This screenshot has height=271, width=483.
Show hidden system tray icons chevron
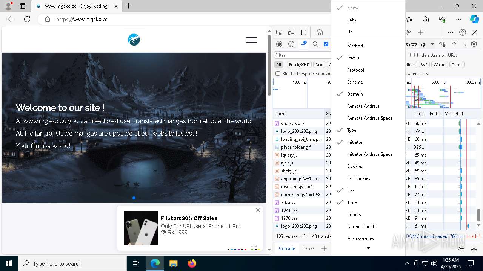pos(407,263)
